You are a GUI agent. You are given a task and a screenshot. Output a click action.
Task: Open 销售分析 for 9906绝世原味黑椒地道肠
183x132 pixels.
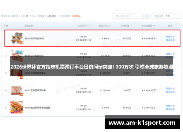click(170, 106)
